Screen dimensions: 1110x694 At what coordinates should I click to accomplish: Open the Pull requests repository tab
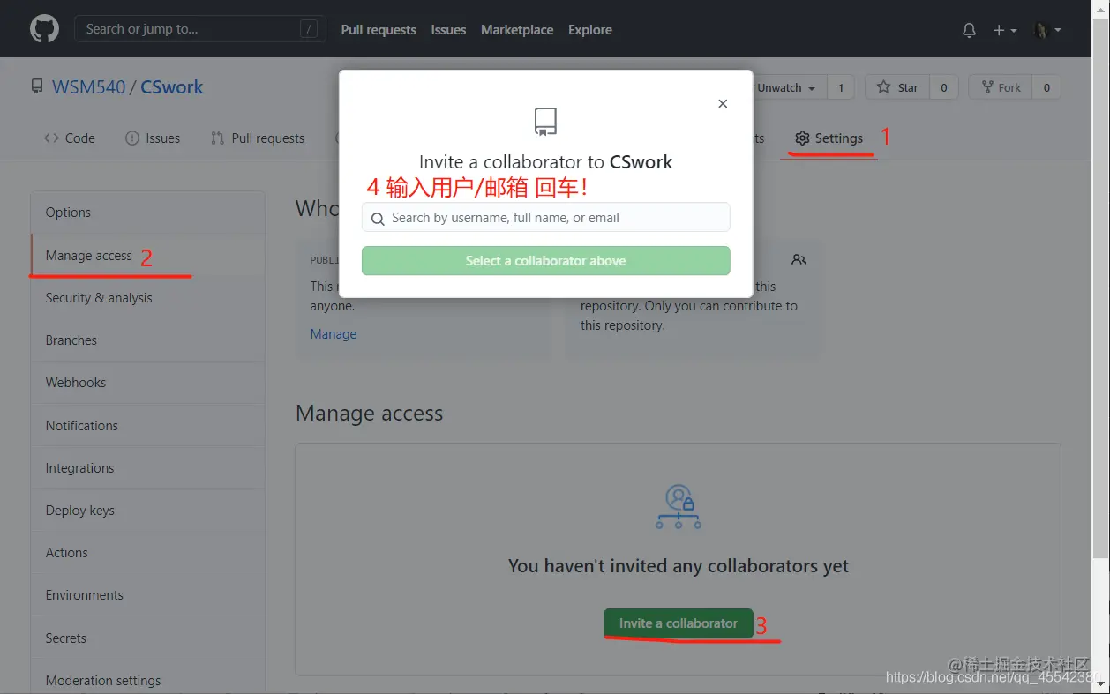pyautogui.click(x=258, y=138)
